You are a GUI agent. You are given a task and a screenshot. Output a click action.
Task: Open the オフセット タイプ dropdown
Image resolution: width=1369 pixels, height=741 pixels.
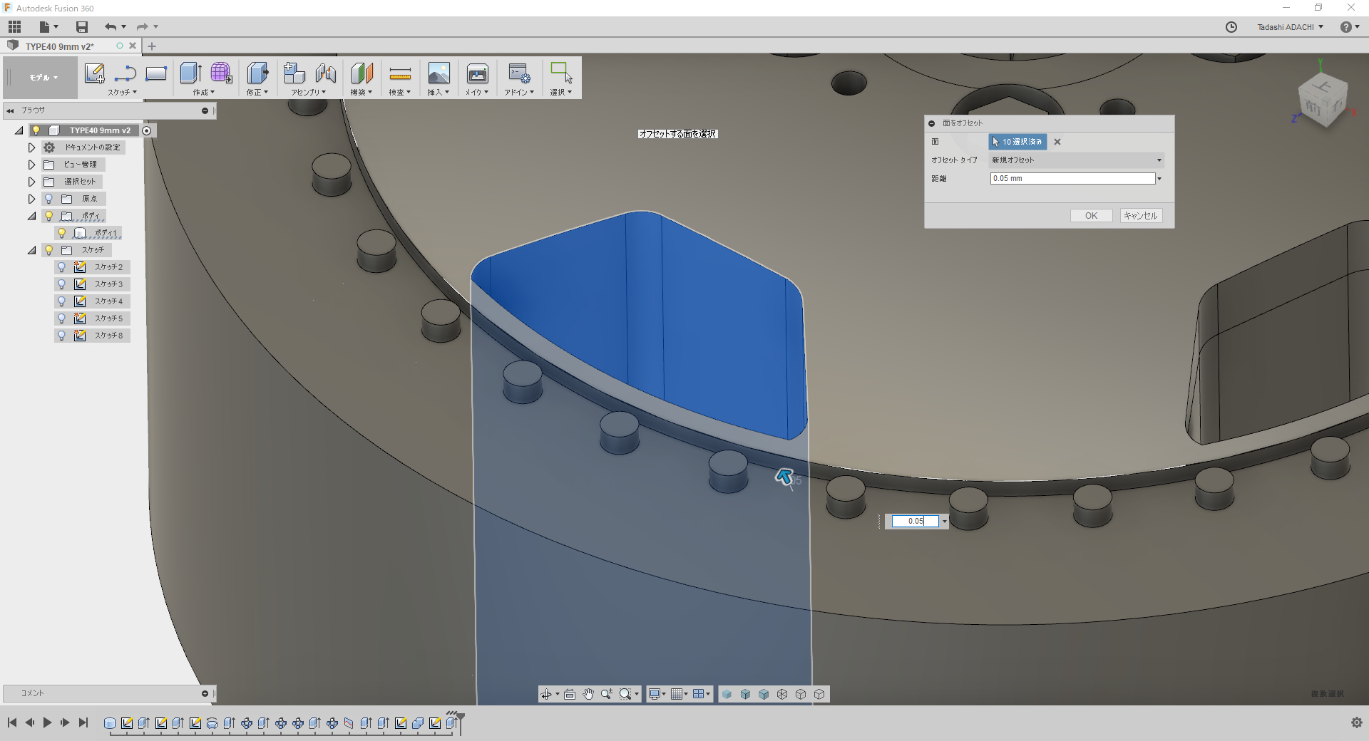(1077, 160)
